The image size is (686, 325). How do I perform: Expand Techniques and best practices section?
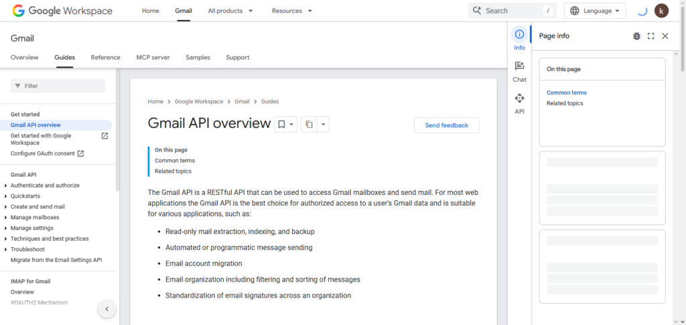pyautogui.click(x=5, y=239)
